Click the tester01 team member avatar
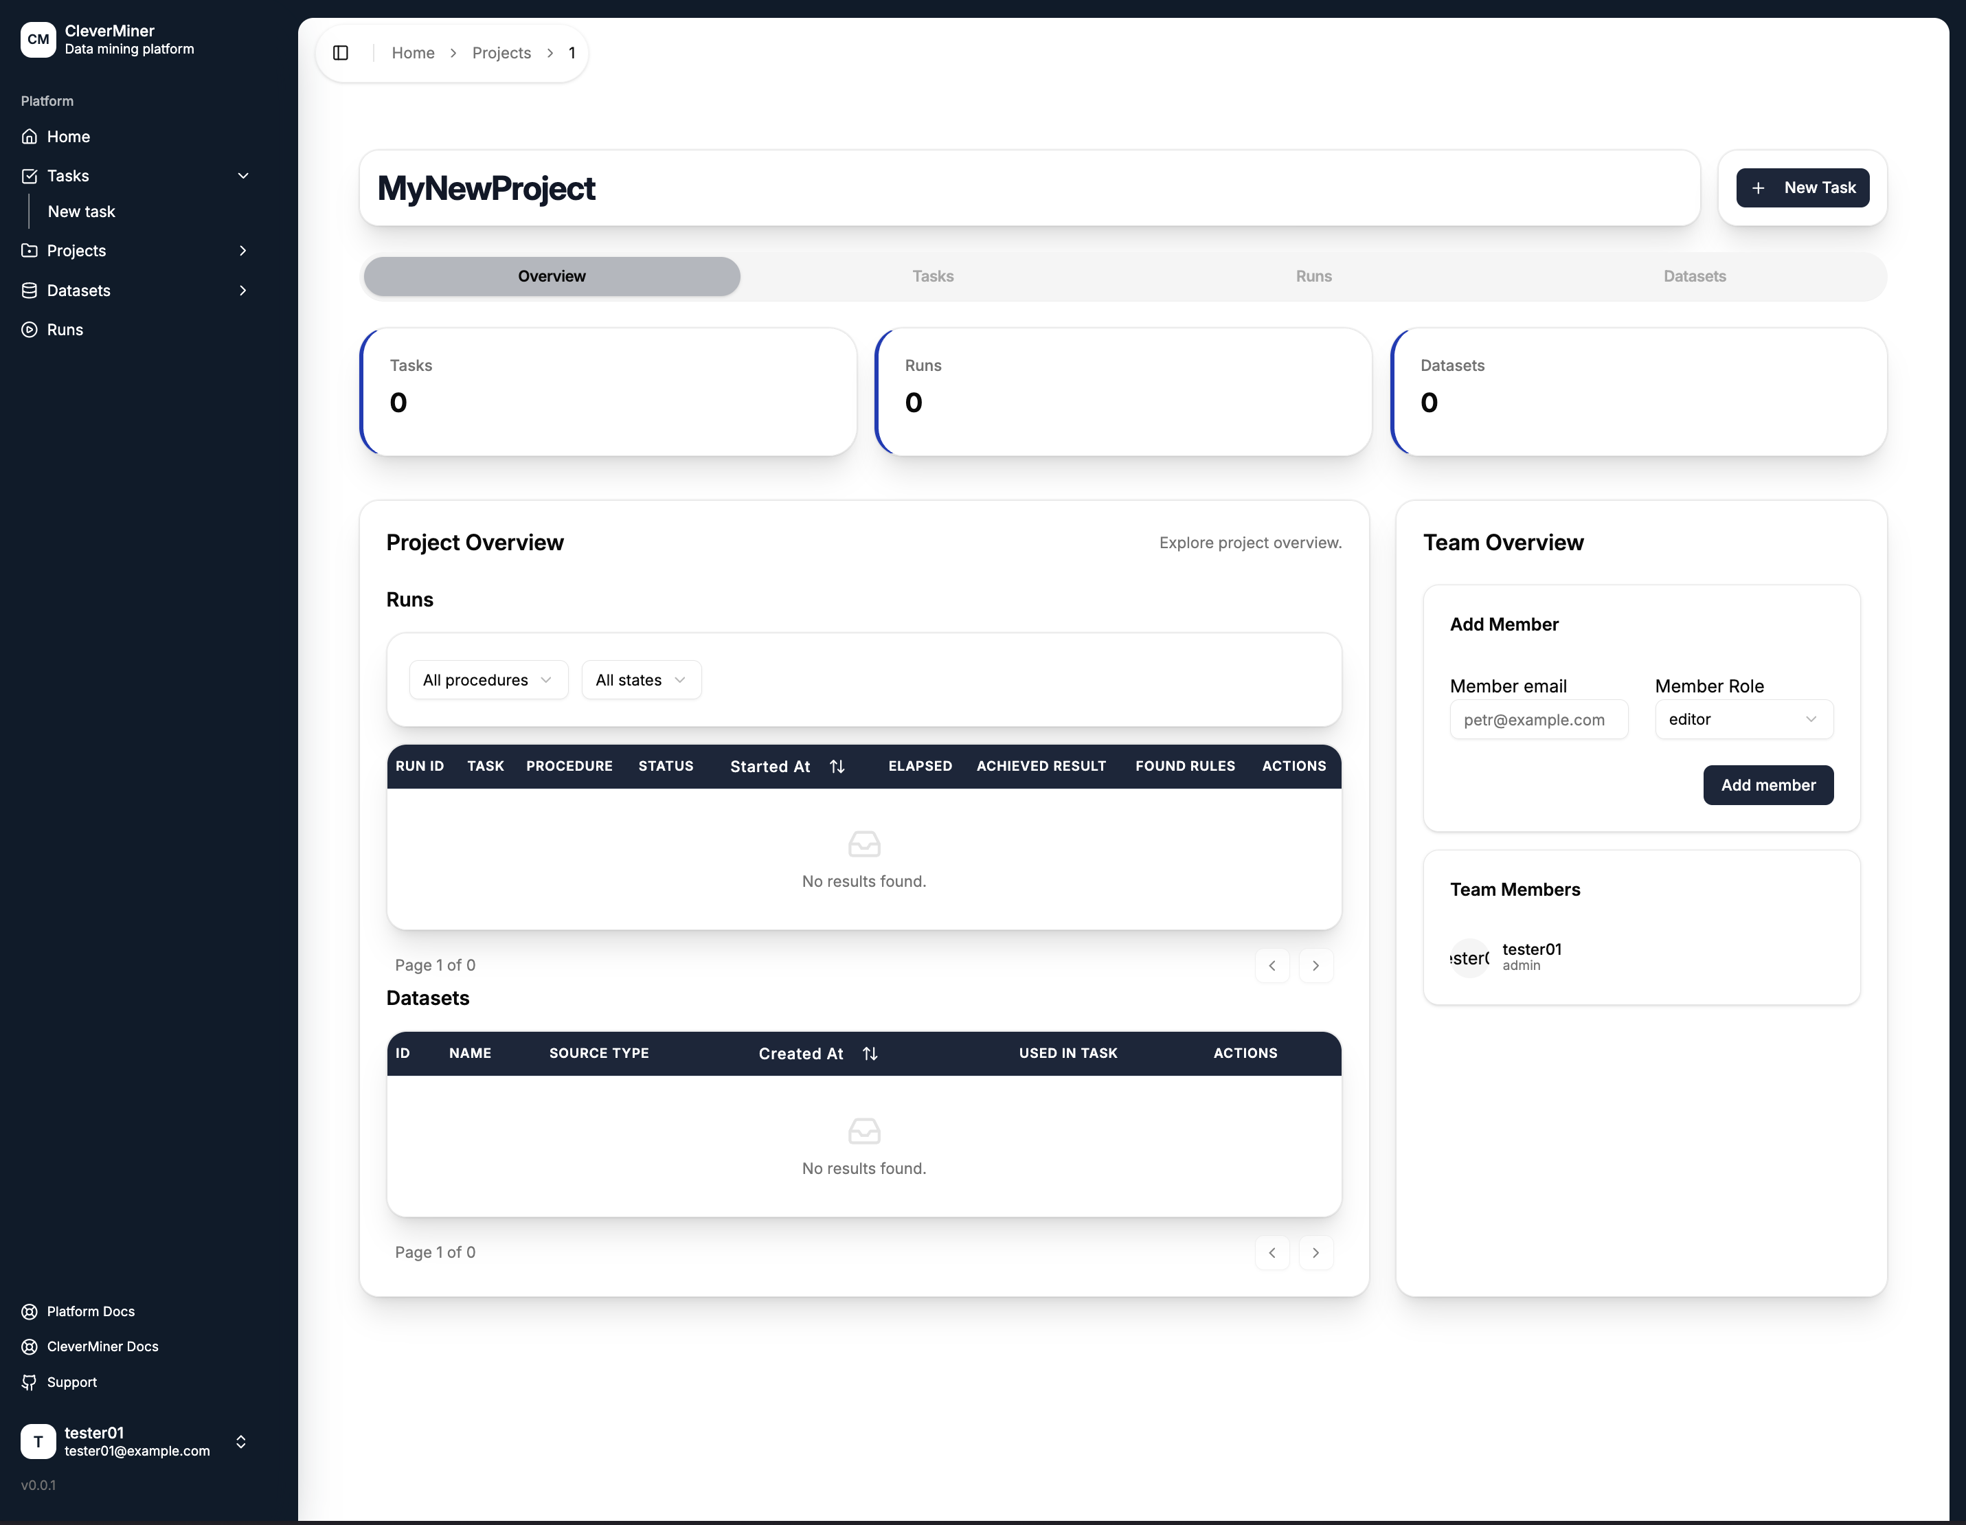 (x=1469, y=958)
